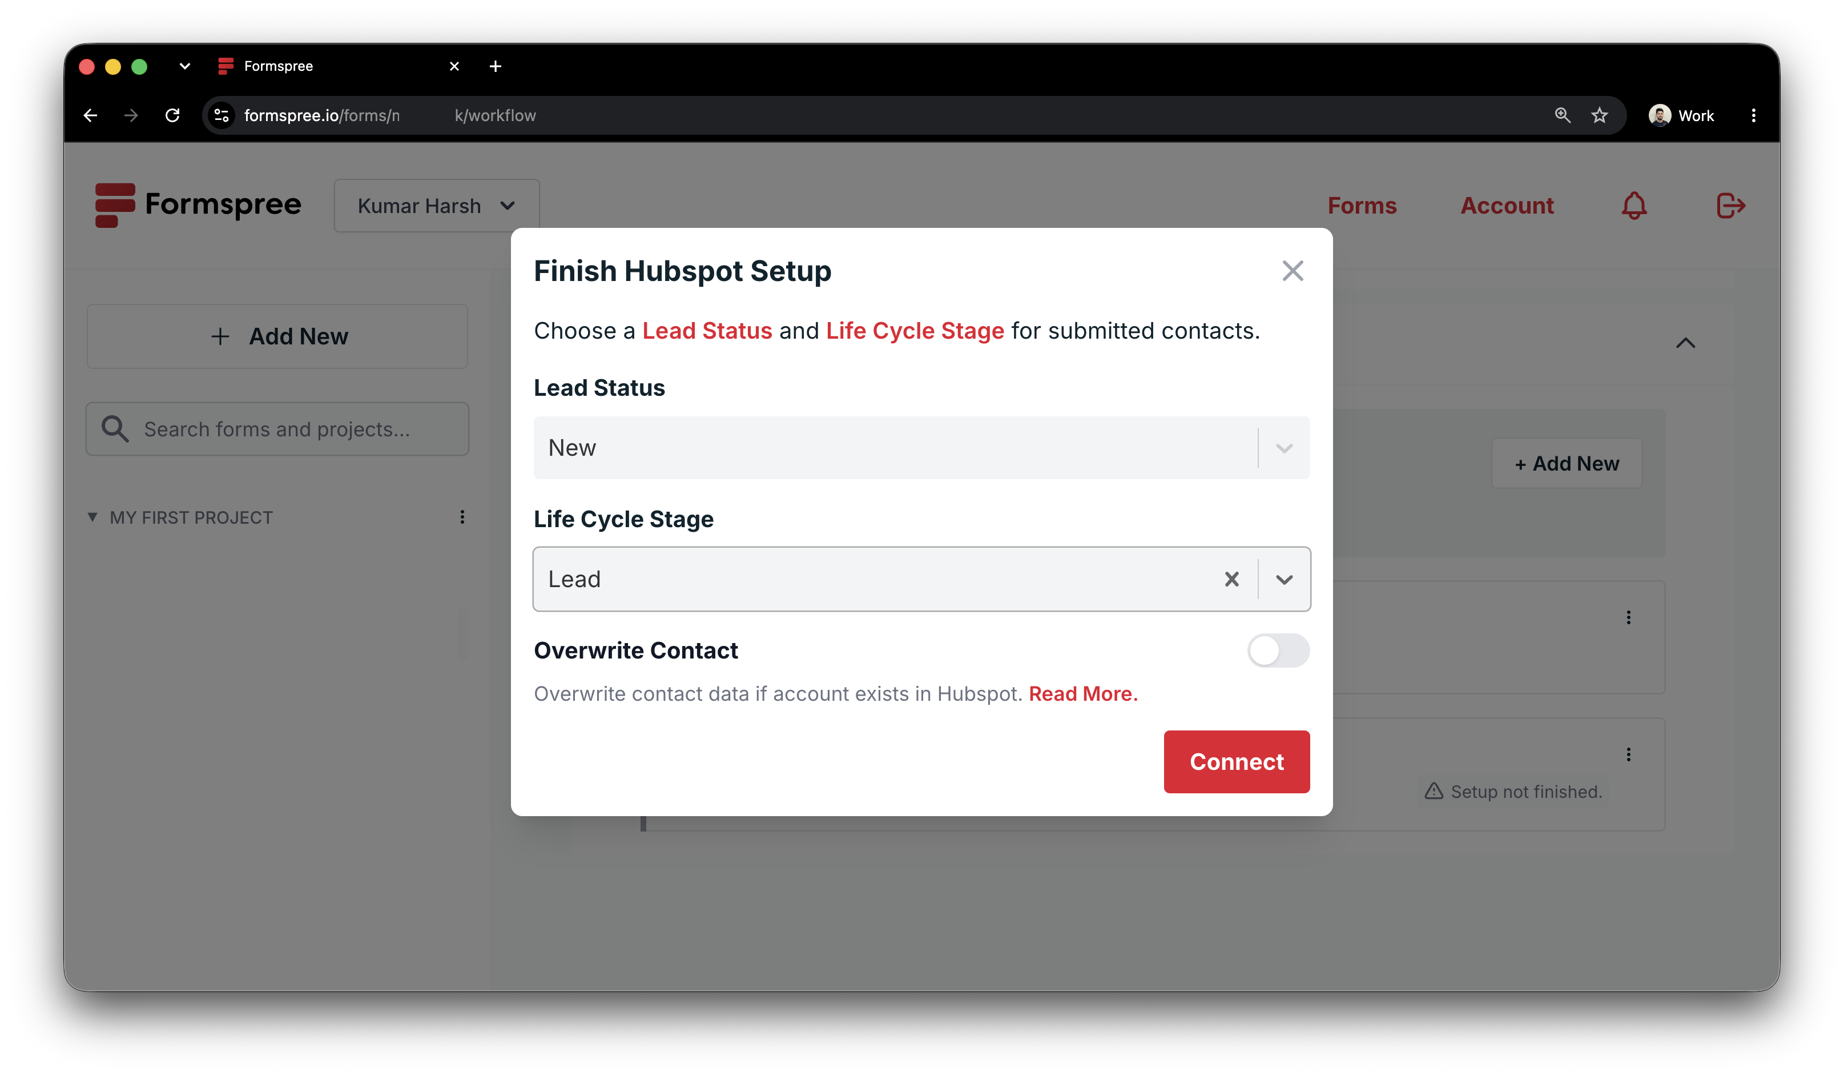
Task: Open the notifications bell
Action: 1634,206
